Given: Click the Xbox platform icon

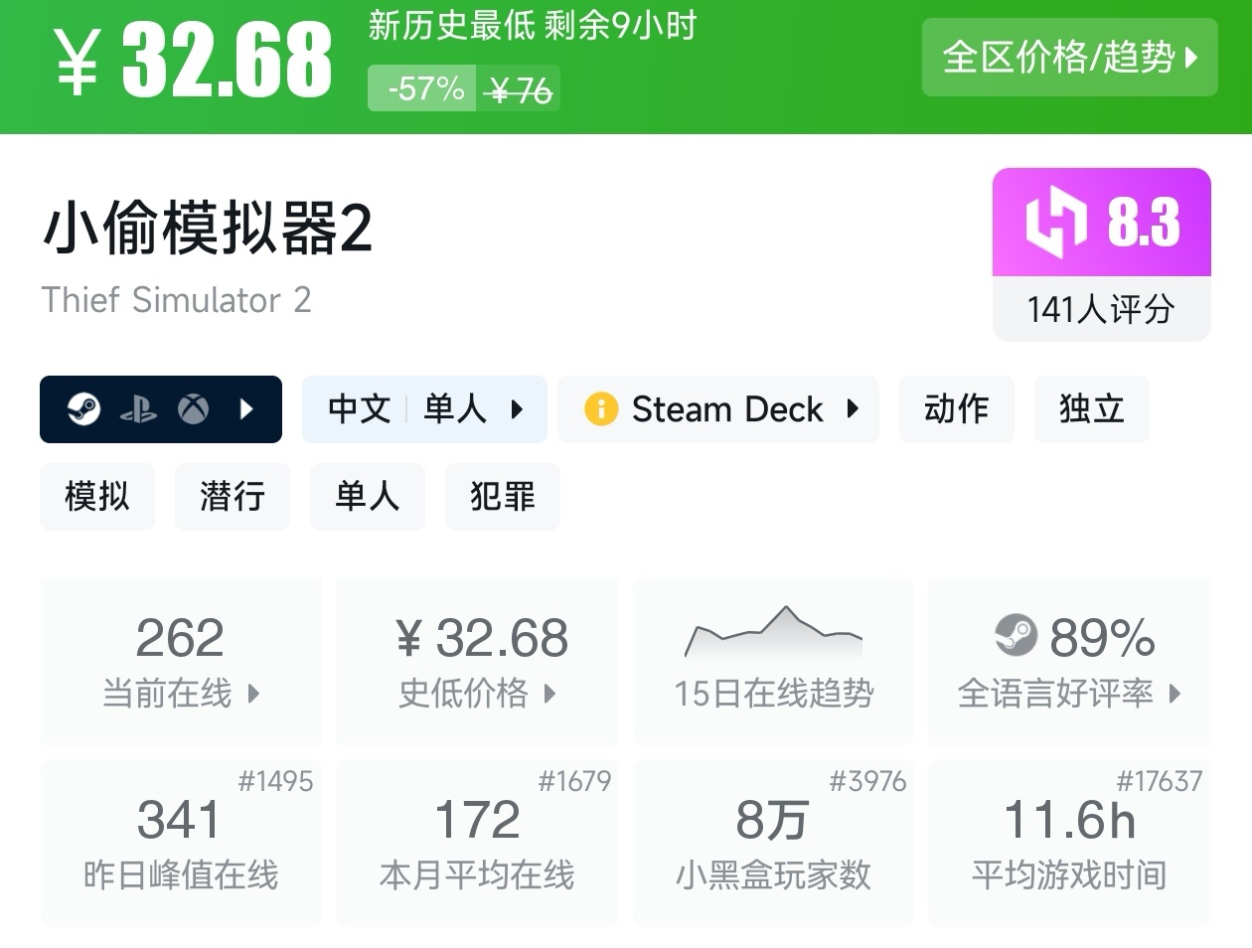Looking at the screenshot, I should point(193,408).
